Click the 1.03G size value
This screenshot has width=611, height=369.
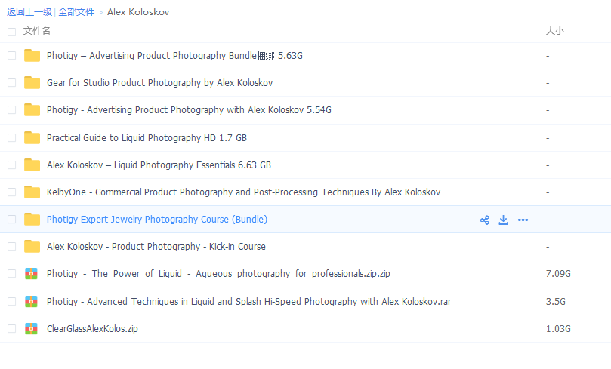pos(558,329)
